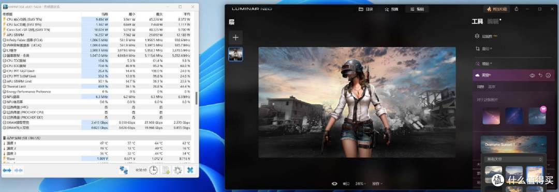Image resolution: width=559 pixels, height=192 pixels.
Task: Open the Enhance tool
Action: [483, 63]
